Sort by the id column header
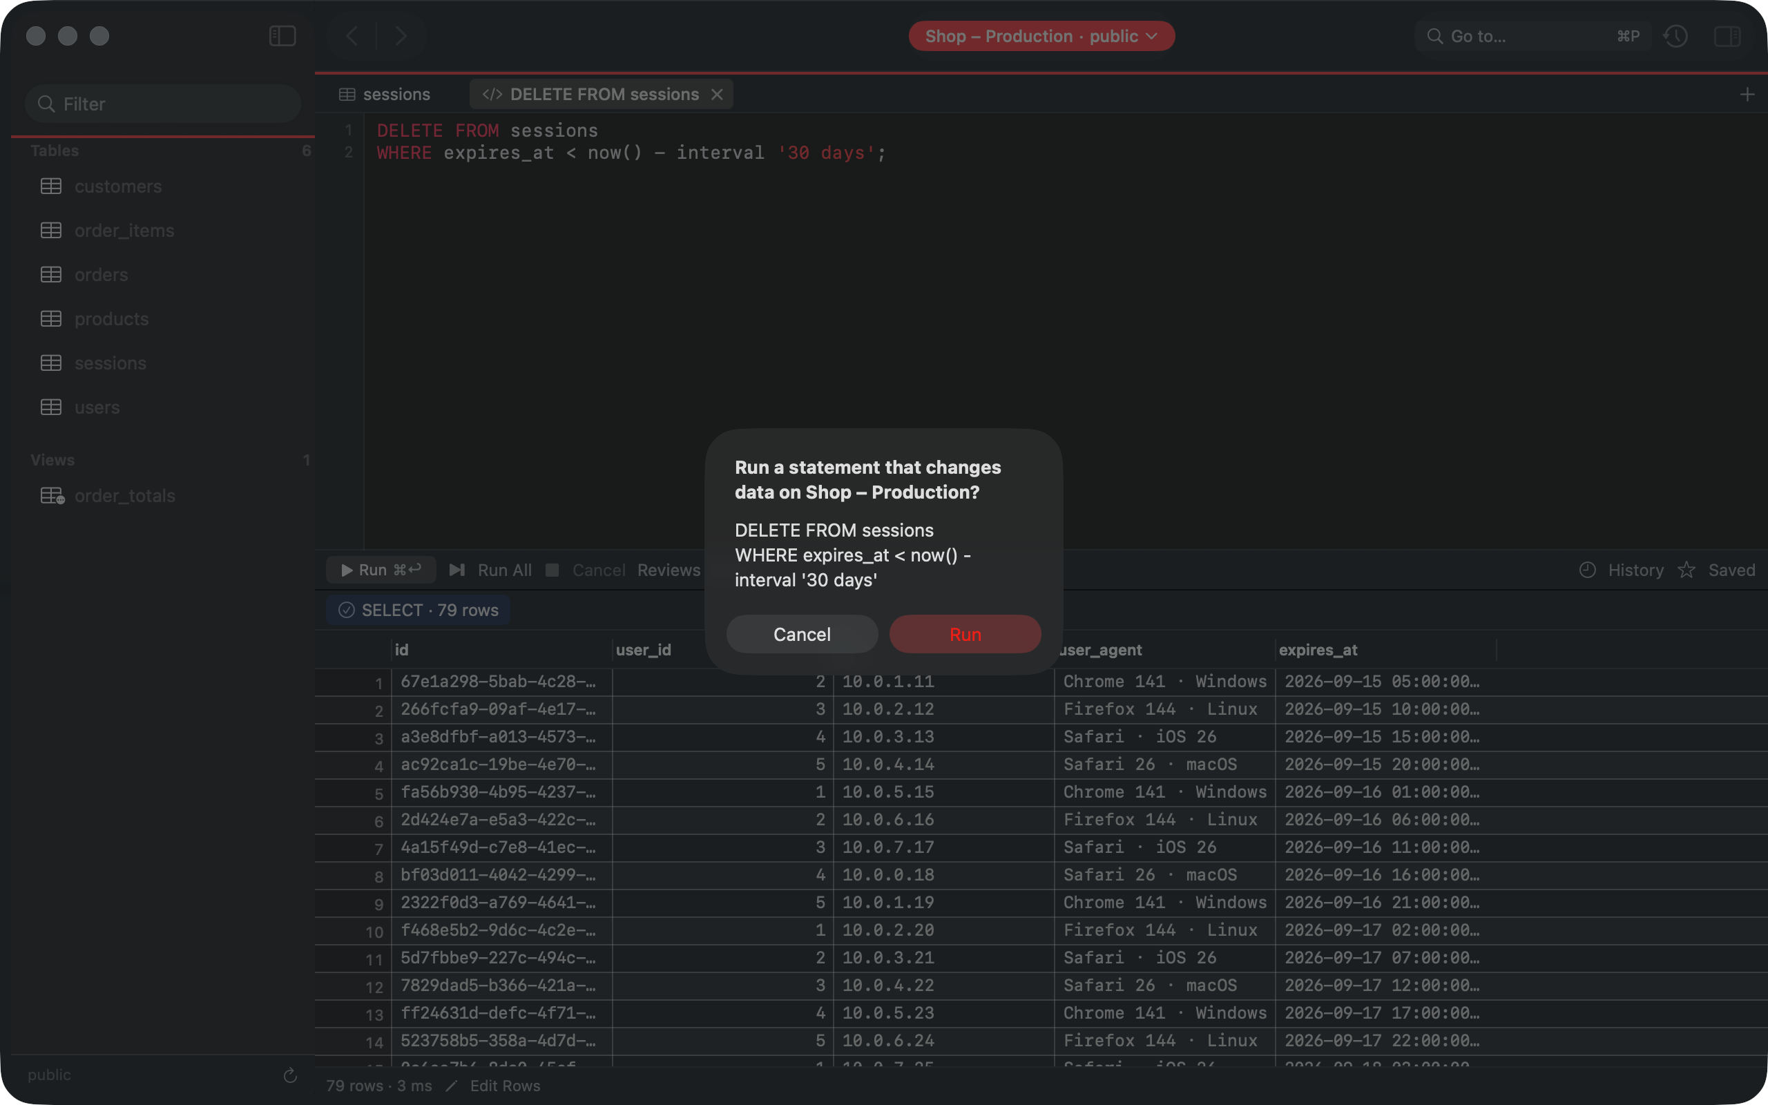The image size is (1768, 1105). pyautogui.click(x=501, y=649)
